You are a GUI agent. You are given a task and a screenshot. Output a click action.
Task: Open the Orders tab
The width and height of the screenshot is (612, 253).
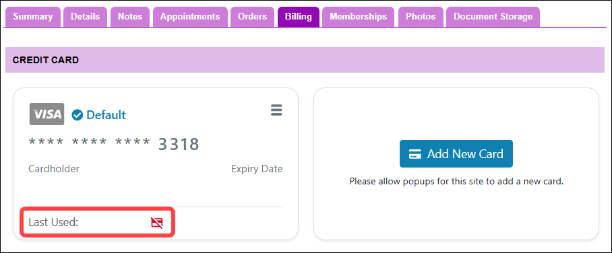(x=253, y=17)
